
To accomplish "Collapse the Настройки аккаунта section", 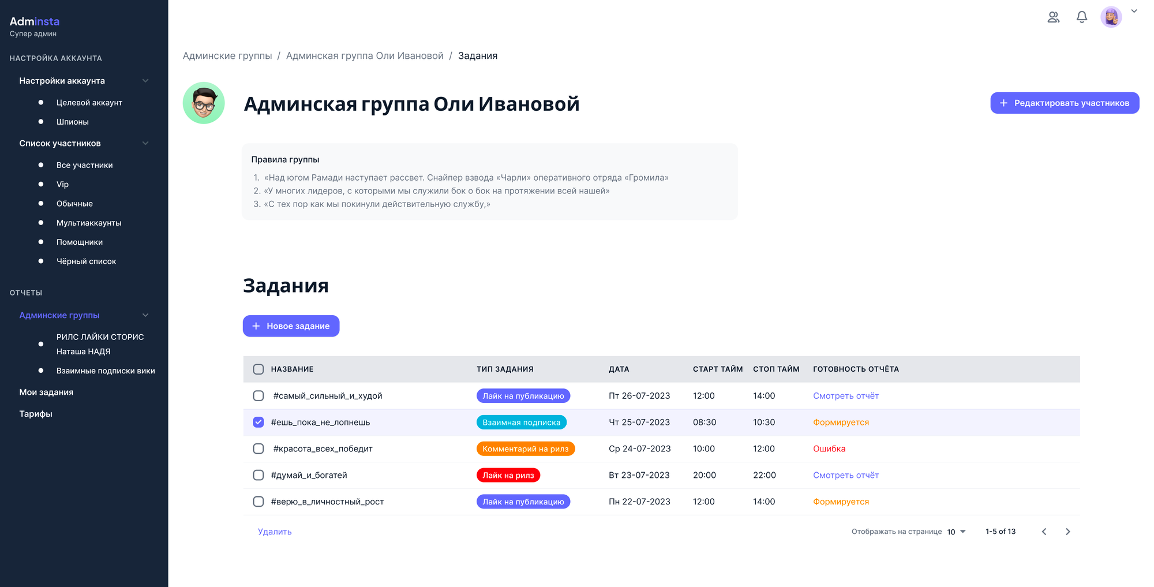I will coord(145,80).
